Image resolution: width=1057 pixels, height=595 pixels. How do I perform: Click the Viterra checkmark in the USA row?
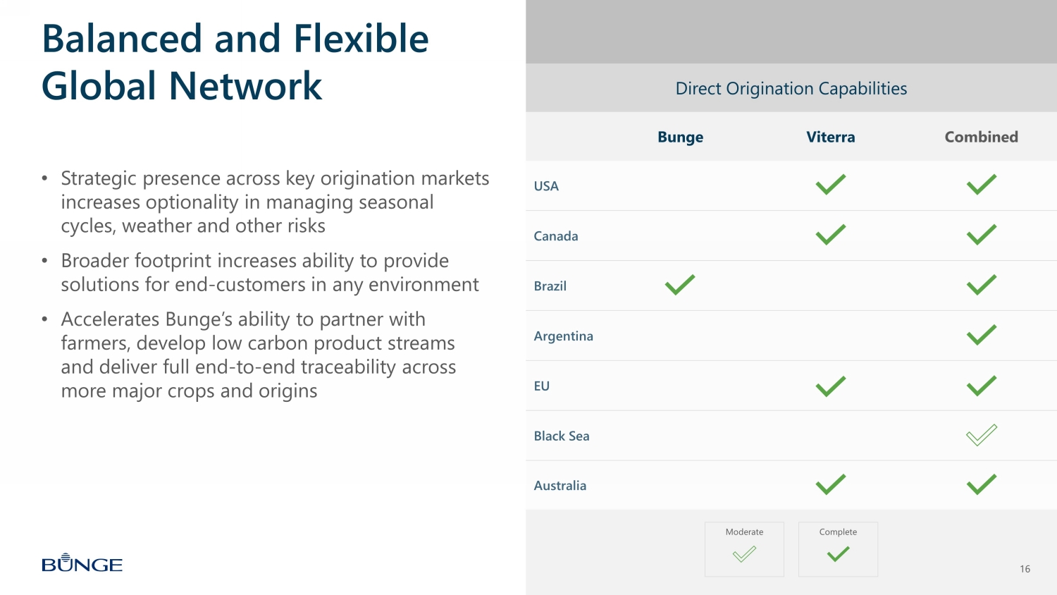tap(830, 185)
